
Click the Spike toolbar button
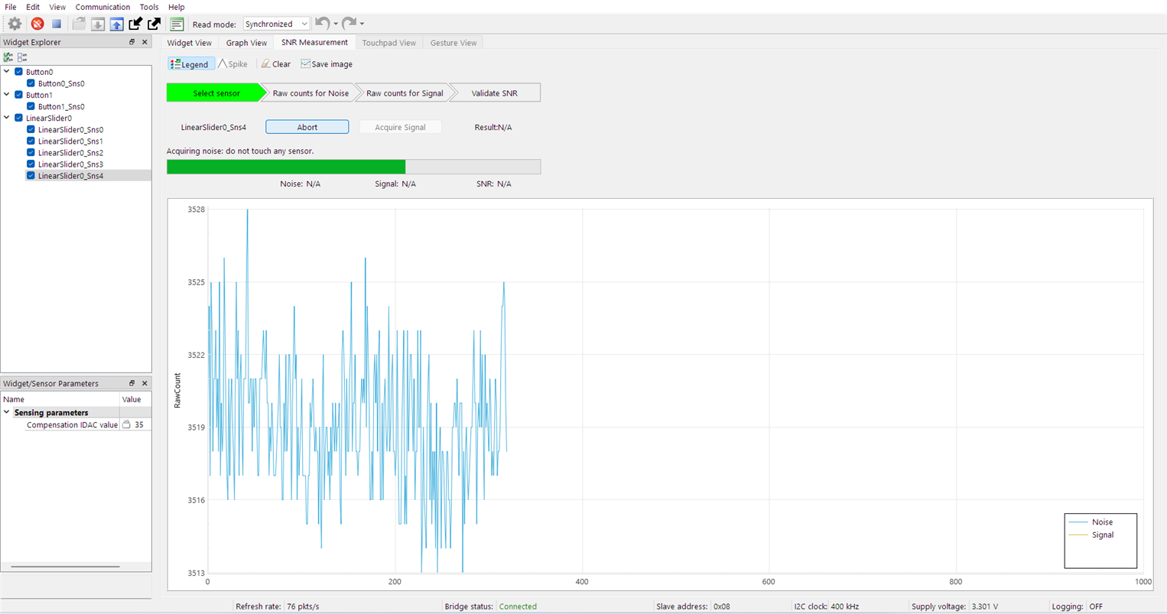pyautogui.click(x=232, y=64)
